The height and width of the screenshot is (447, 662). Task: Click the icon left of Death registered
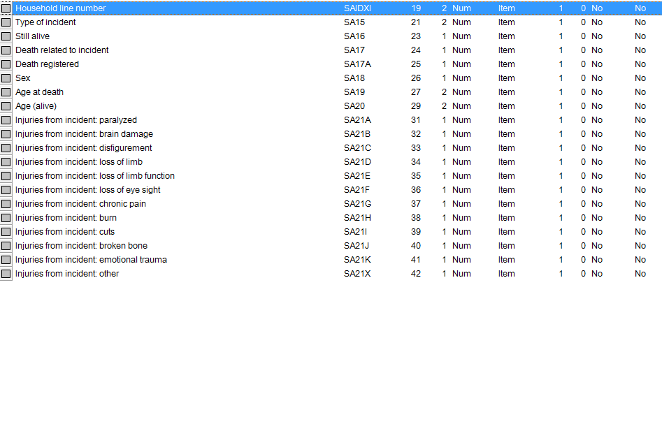[x=6, y=64]
